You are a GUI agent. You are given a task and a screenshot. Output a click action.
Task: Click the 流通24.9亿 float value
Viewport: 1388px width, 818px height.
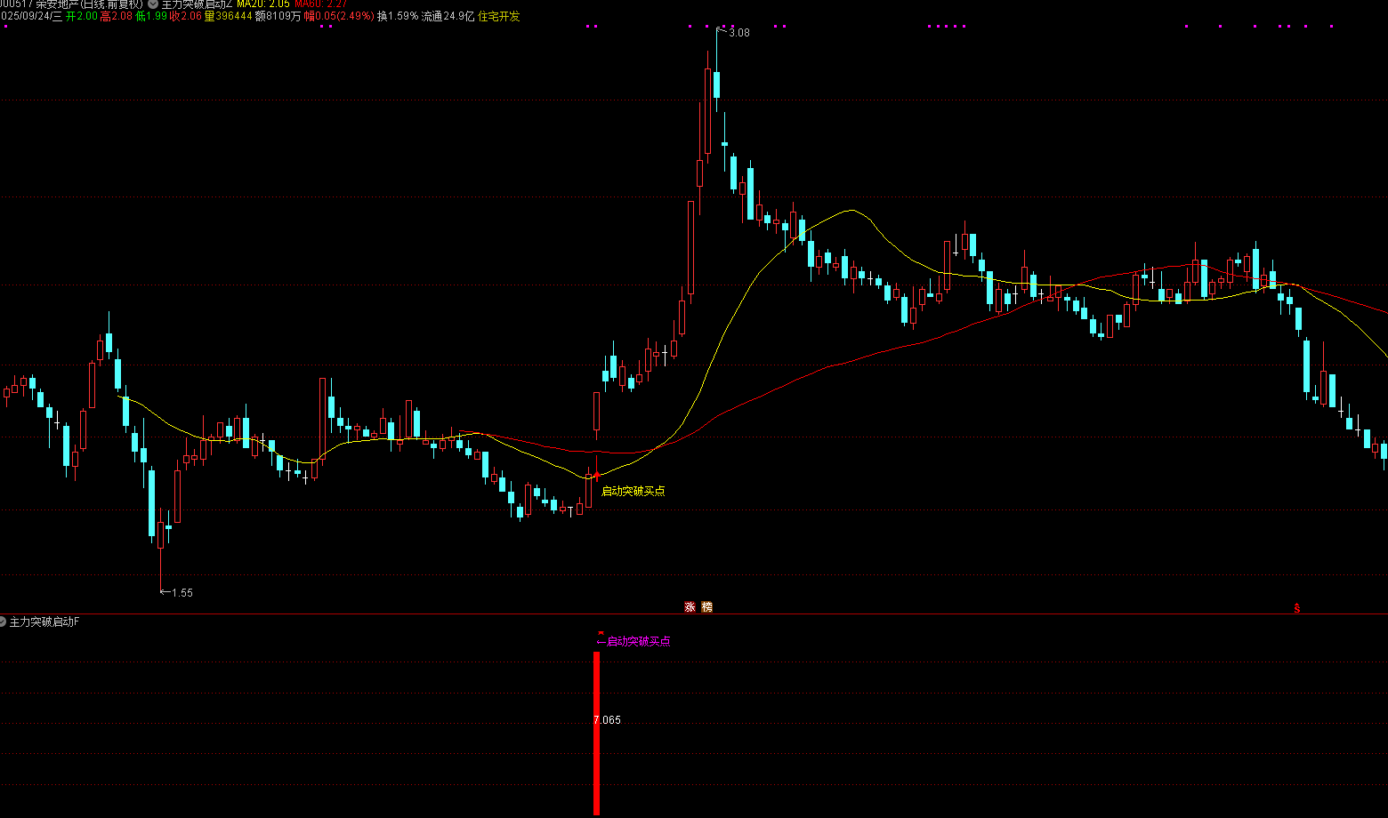(448, 16)
